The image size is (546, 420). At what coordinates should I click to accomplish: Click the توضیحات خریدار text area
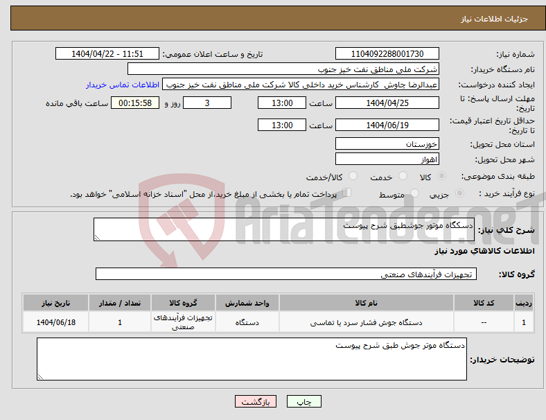[x=252, y=359]
